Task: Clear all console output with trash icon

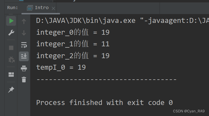Action: (24, 80)
